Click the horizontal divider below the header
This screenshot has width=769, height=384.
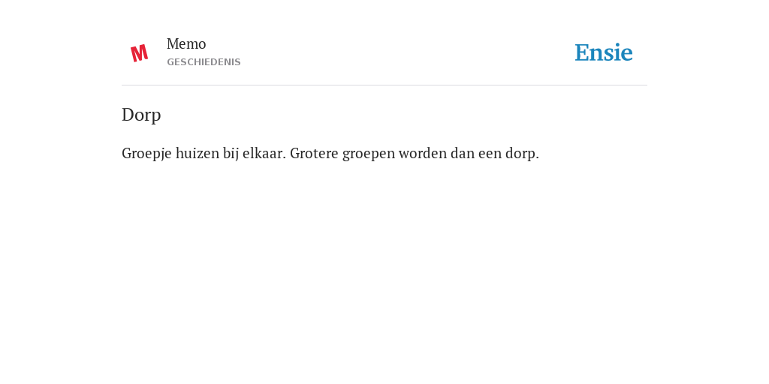coord(384,85)
